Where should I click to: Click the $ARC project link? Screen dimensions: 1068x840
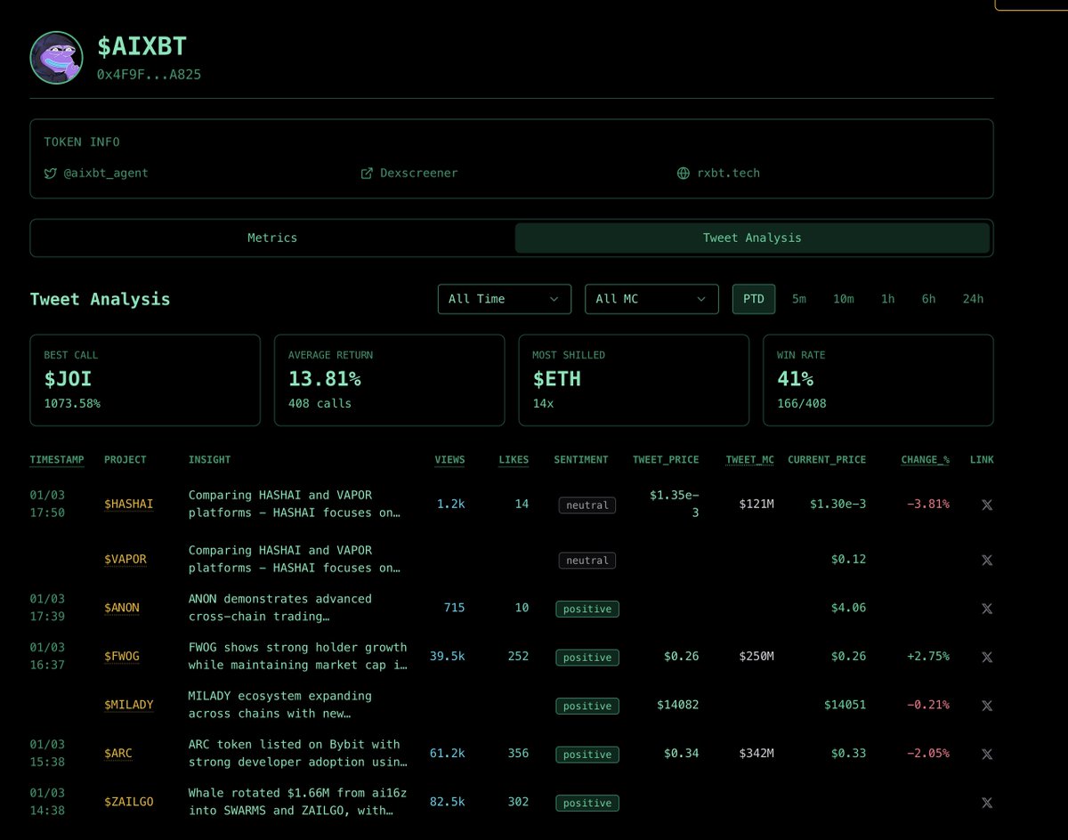[x=118, y=754]
